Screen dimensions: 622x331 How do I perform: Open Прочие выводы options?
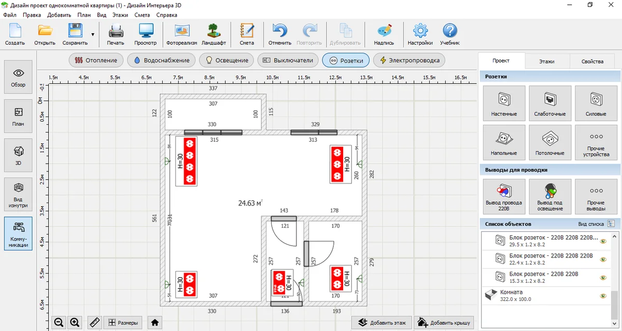click(596, 197)
